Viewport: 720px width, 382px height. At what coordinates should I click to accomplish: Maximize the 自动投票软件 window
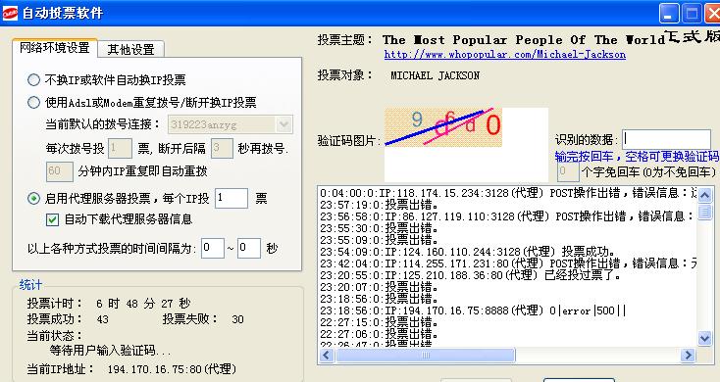[x=692, y=14]
